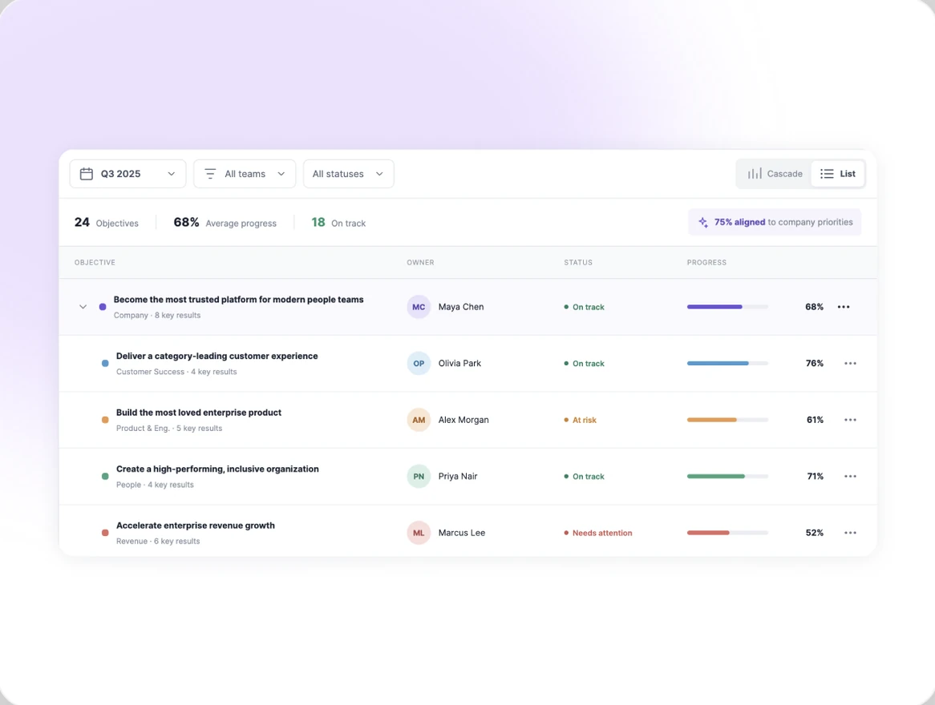935x705 pixels.
Task: Click the sparkle icon beside 75% aligned
Action: pyautogui.click(x=703, y=222)
